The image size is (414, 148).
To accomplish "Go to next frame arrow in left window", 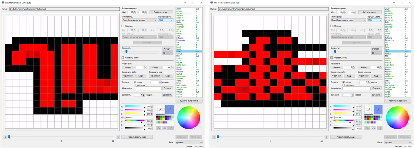I will tap(118, 137).
